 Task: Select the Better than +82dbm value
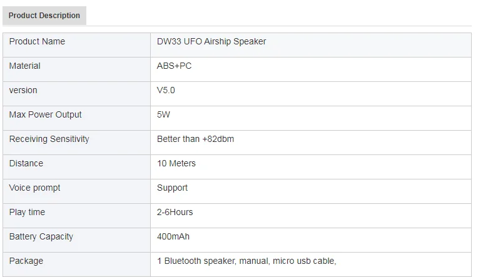(195, 139)
